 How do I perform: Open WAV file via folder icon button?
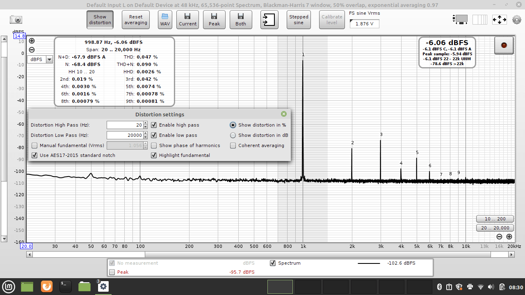[x=165, y=20]
